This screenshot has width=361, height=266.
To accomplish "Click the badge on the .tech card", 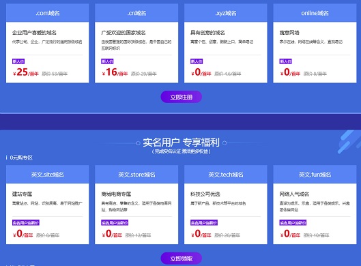I will coord(204,223).
